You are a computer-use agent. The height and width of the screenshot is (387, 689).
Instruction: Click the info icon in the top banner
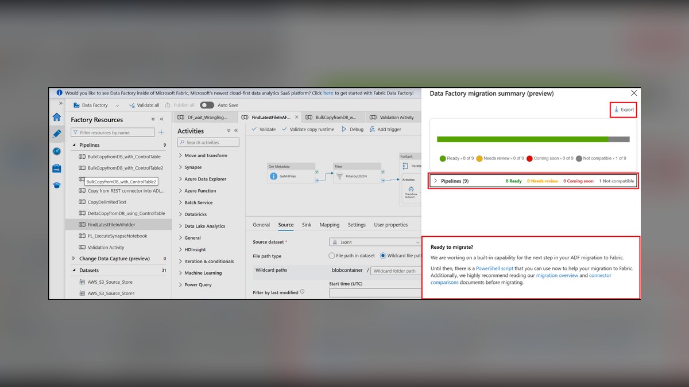click(59, 92)
